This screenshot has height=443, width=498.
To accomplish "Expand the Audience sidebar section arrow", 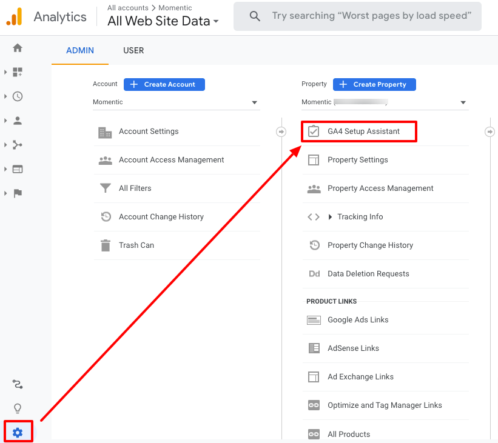I will (5, 121).
